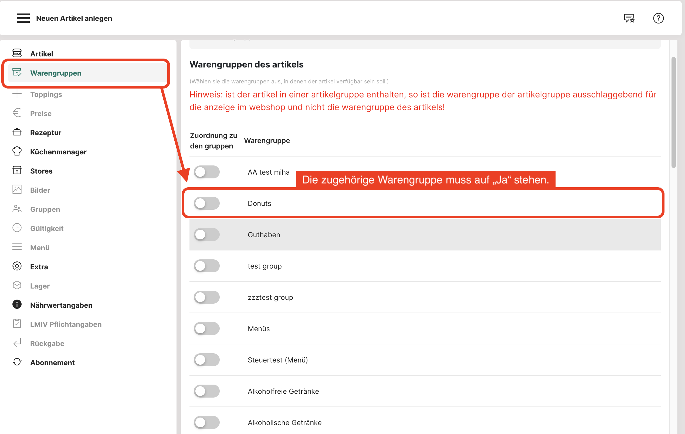Open the hamburger menu icon

[x=23, y=18]
